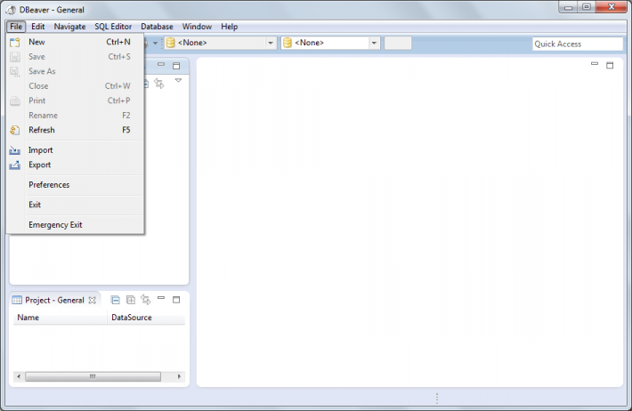Image resolution: width=632 pixels, height=411 pixels.
Task: Sort by the DataSource column header
Action: tap(146, 318)
